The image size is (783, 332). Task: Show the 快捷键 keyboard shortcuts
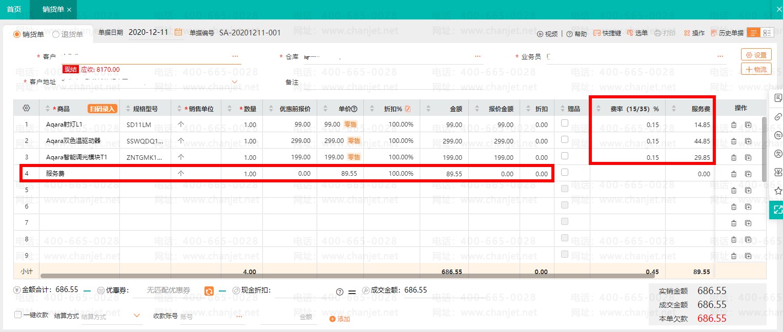tap(607, 33)
